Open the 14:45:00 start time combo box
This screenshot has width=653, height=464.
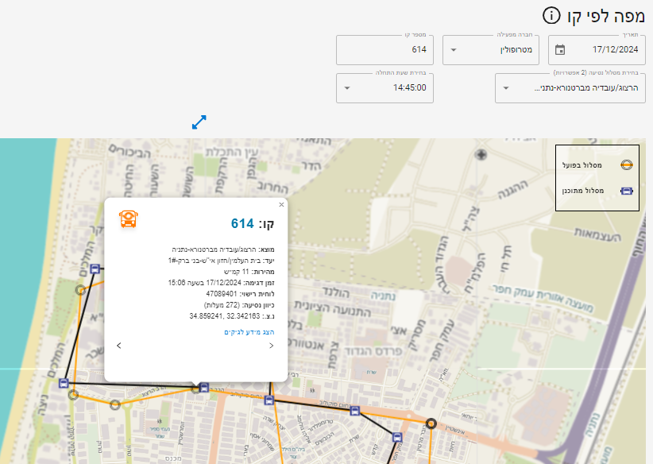click(x=384, y=88)
